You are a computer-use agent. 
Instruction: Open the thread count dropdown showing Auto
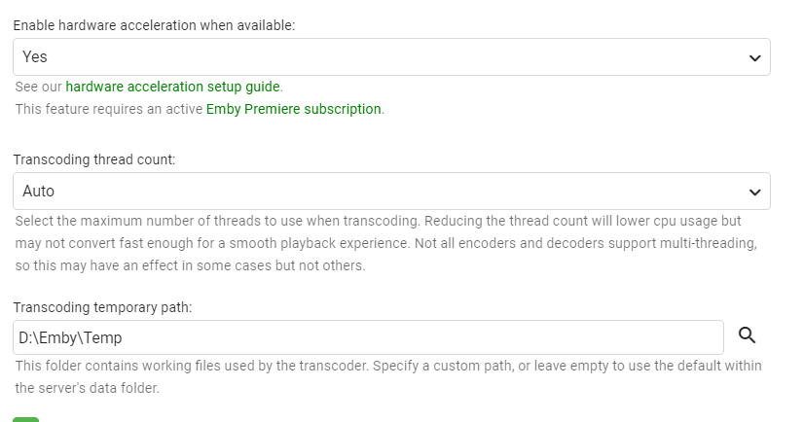click(391, 192)
